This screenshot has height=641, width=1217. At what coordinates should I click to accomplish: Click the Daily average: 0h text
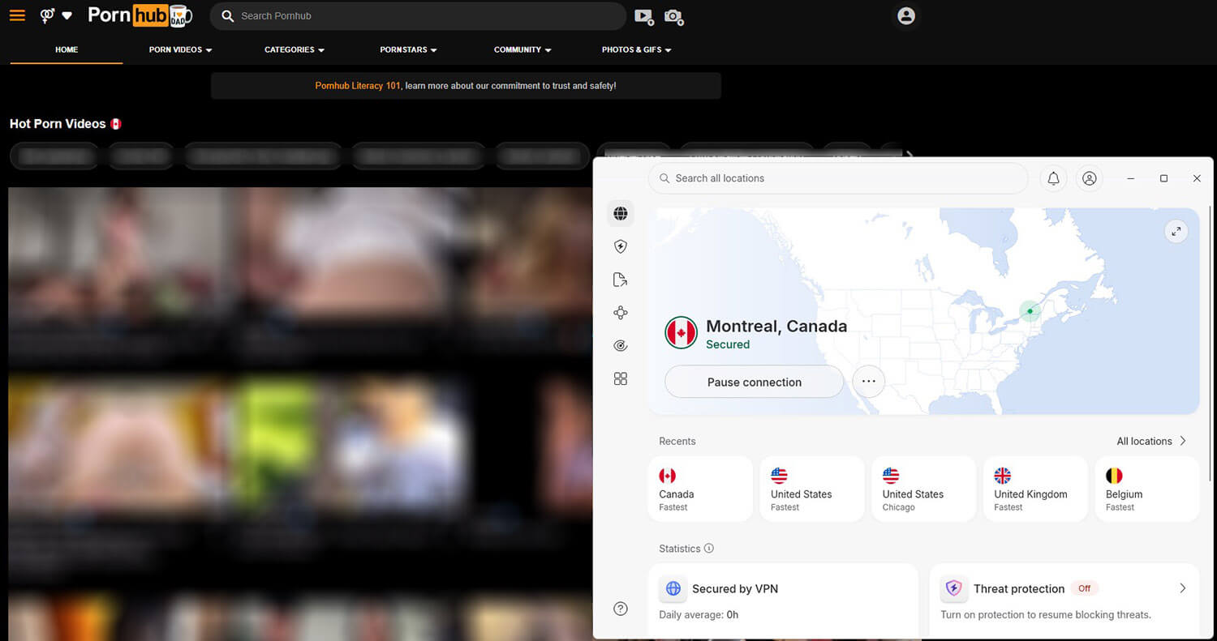699,614
